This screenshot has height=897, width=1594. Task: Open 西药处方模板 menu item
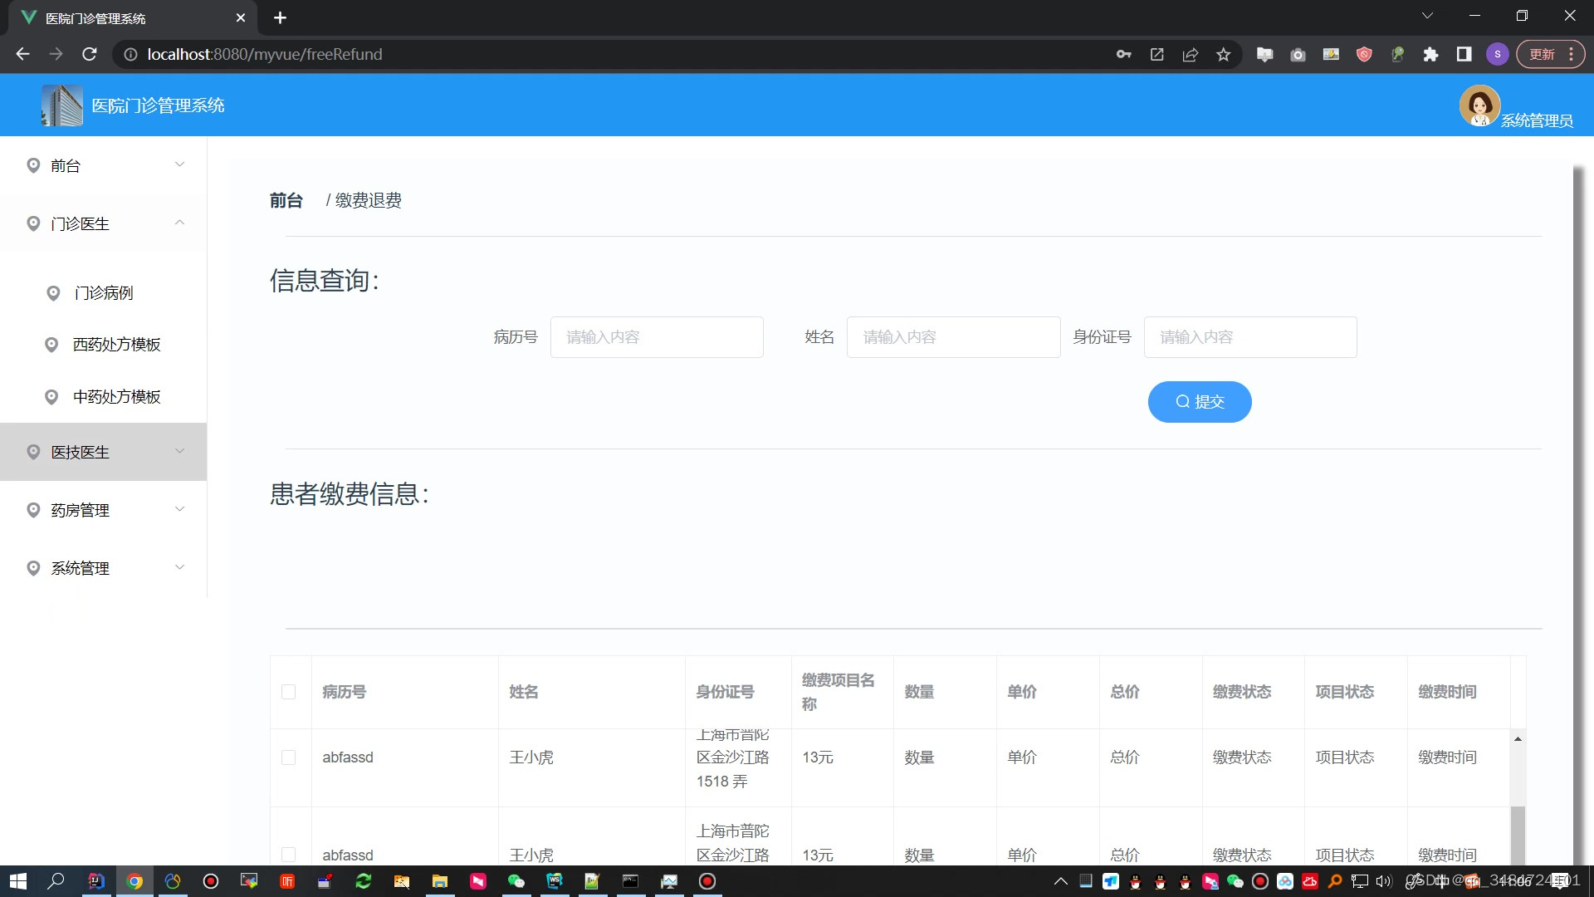116,345
